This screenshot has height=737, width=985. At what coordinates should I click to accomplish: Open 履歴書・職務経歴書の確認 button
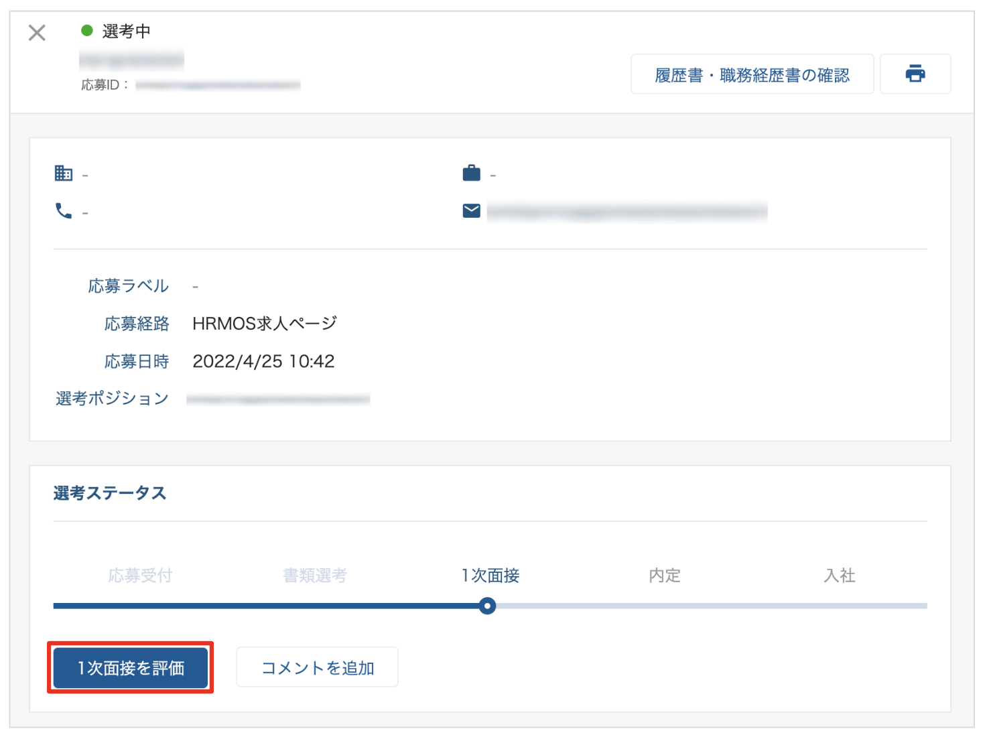click(x=752, y=74)
